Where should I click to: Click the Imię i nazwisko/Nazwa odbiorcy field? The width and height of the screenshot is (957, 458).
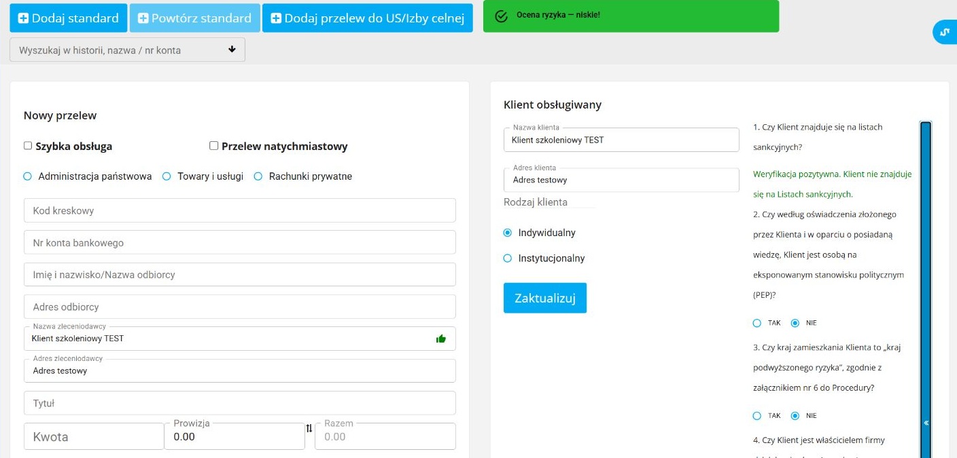pos(239,275)
